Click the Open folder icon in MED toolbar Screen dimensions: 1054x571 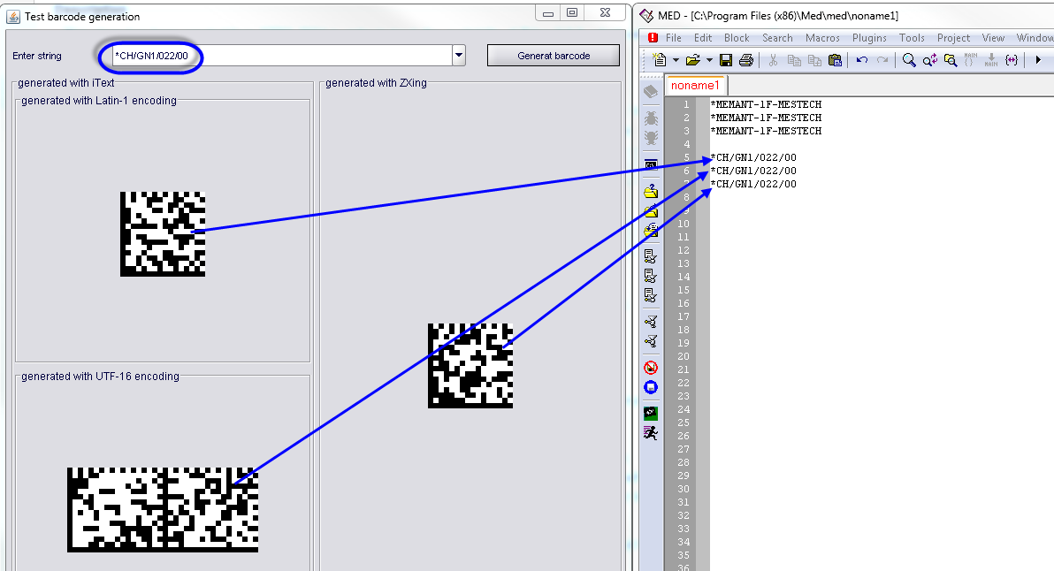pos(693,60)
